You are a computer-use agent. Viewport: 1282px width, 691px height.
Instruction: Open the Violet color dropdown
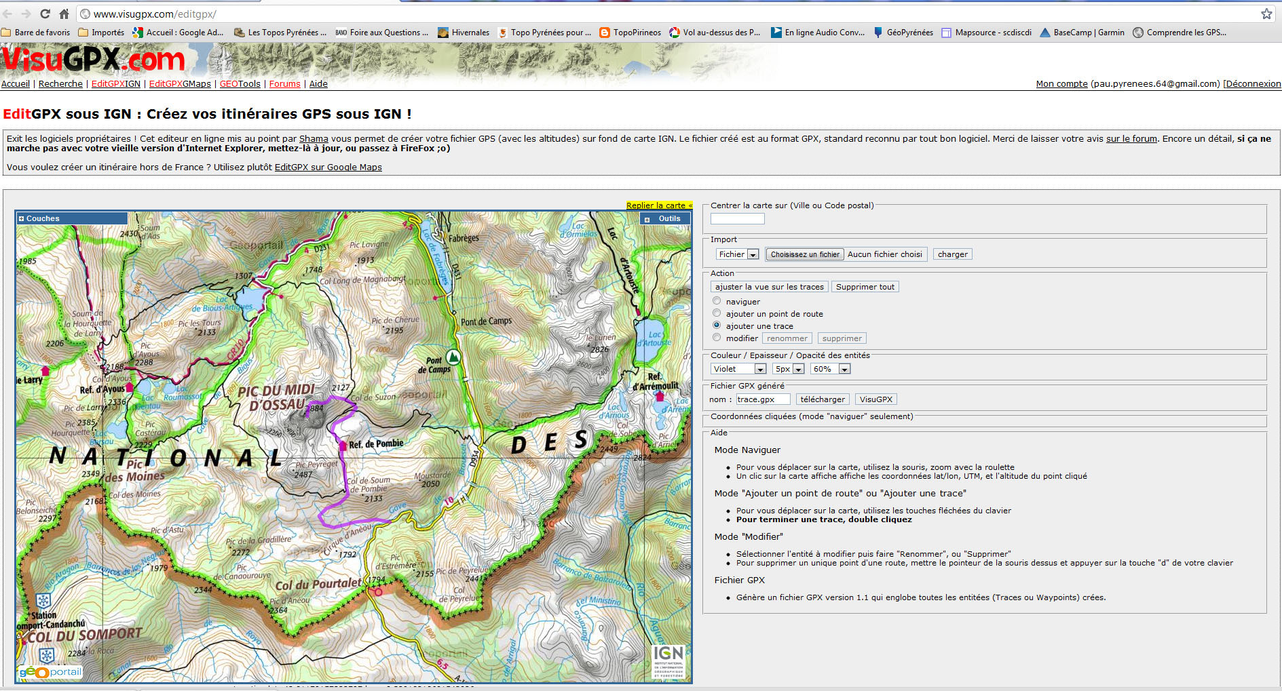click(x=739, y=369)
